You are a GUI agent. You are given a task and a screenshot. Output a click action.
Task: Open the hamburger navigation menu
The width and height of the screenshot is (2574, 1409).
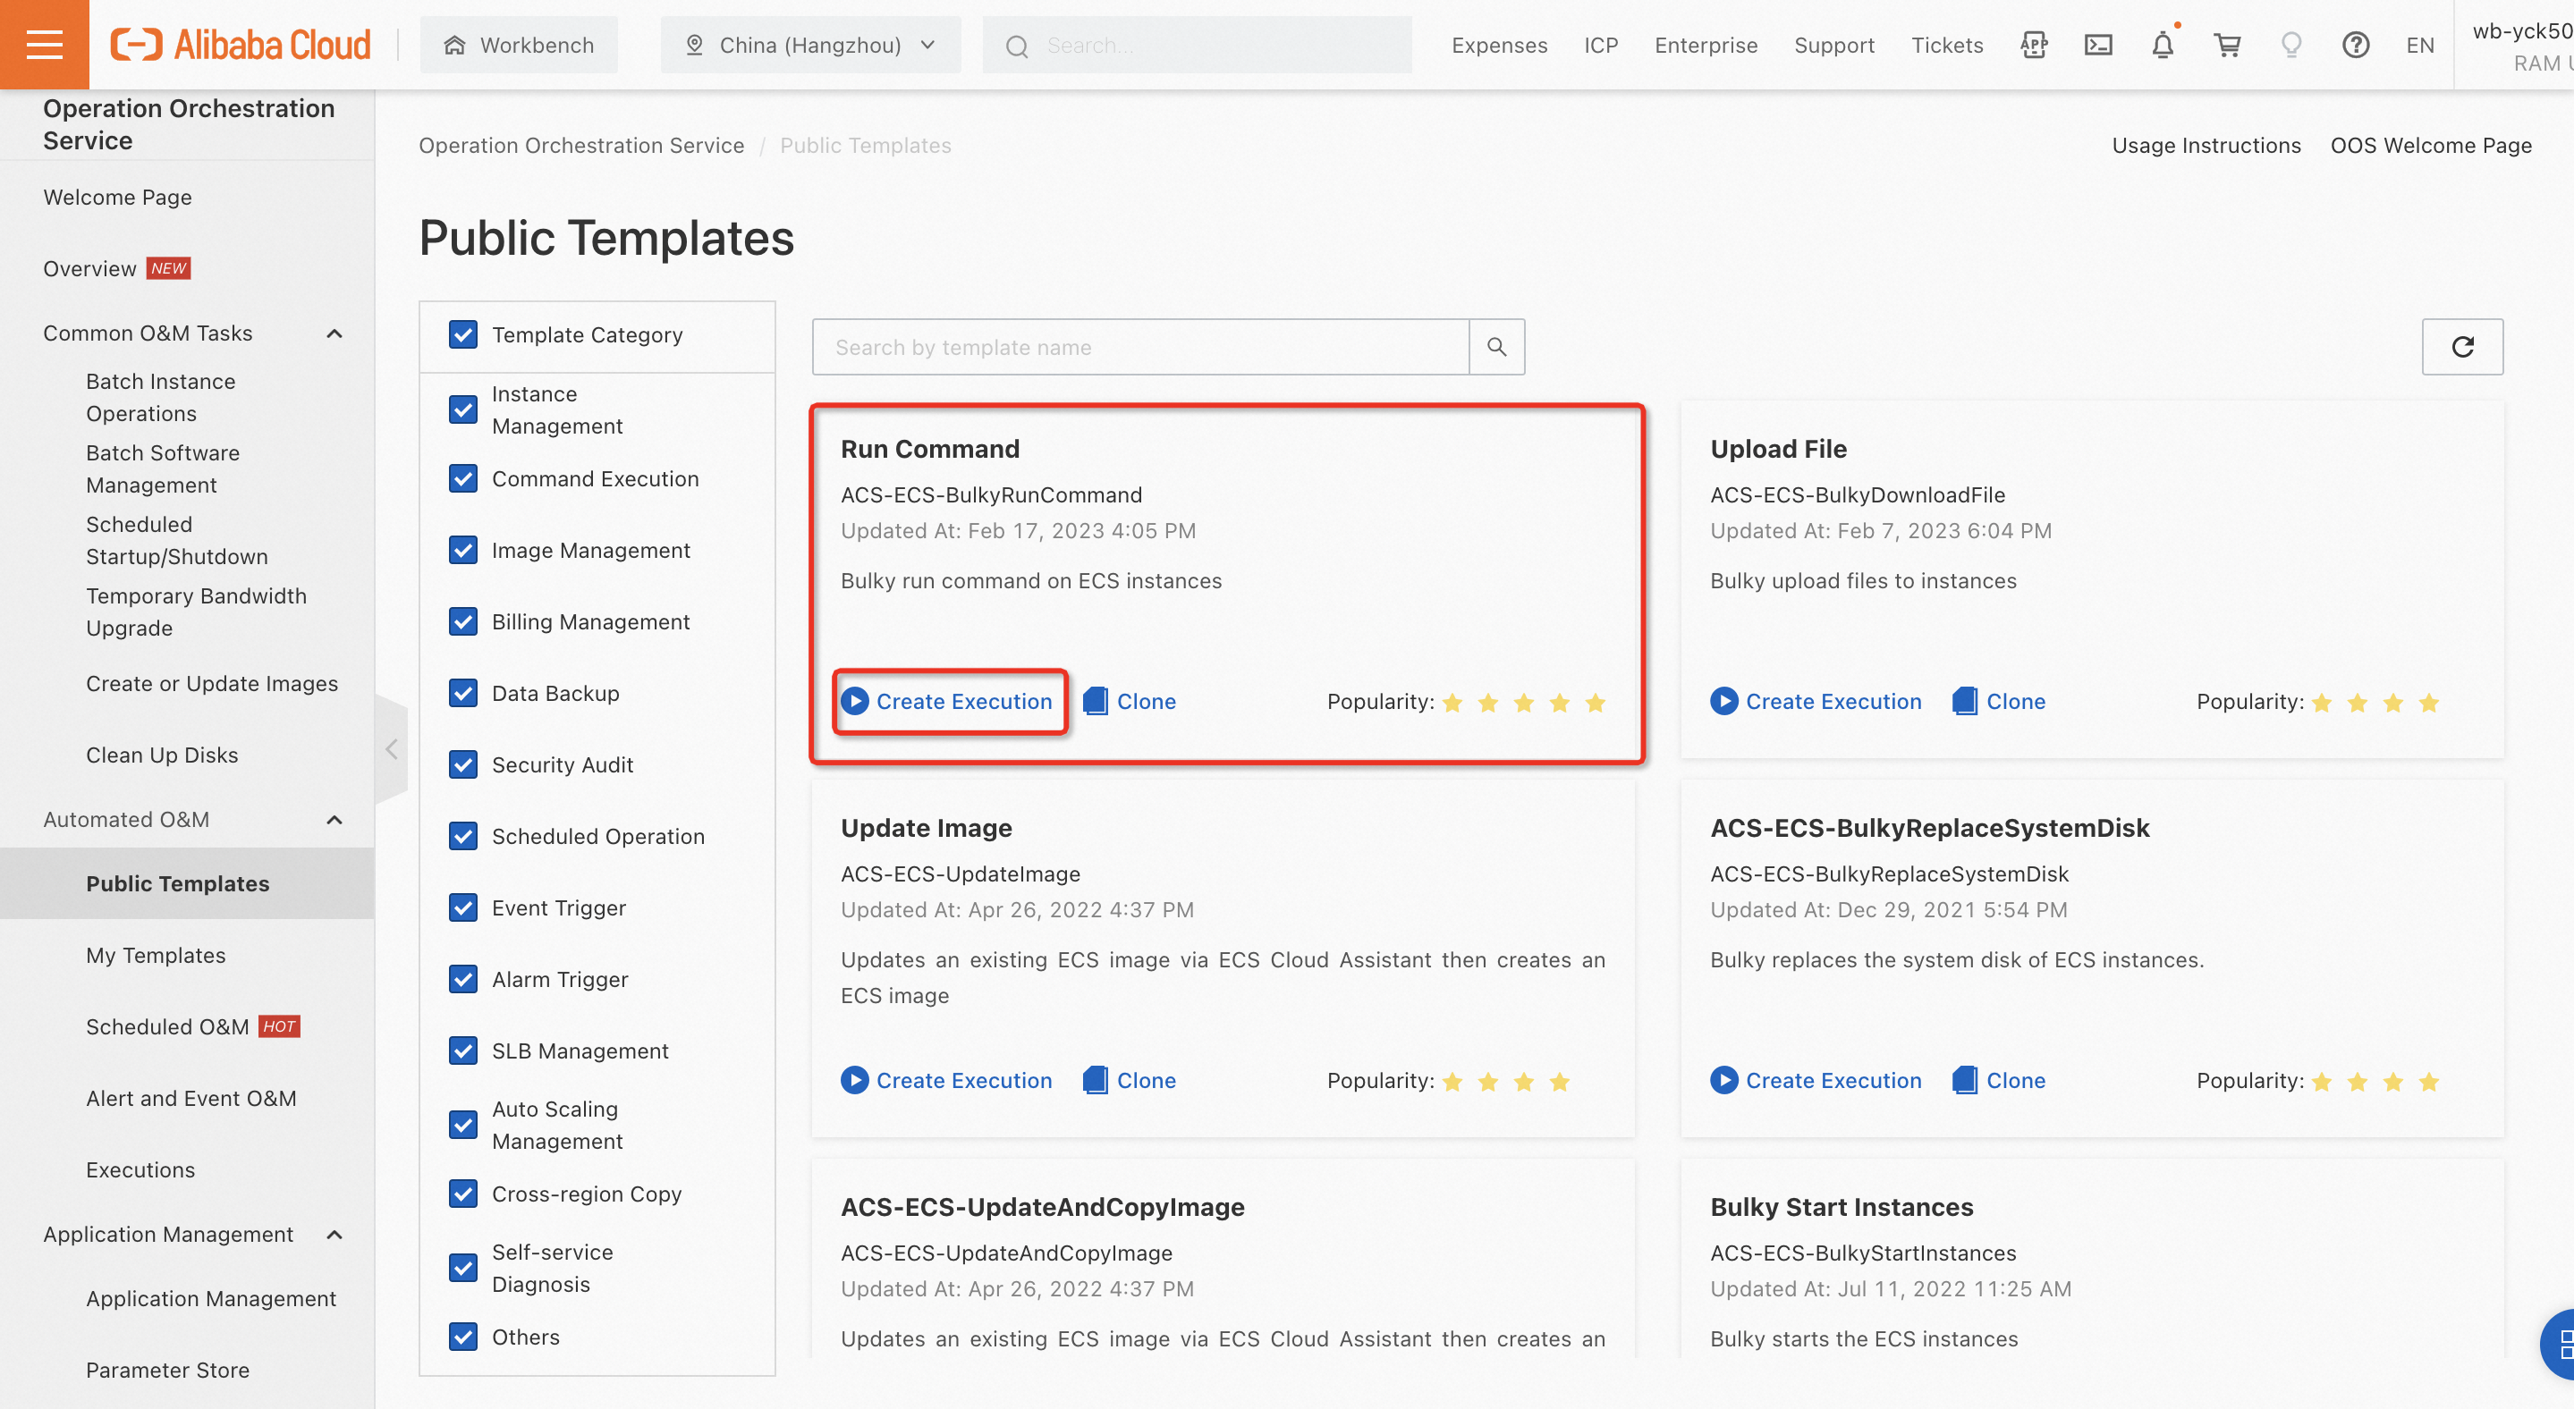(44, 44)
